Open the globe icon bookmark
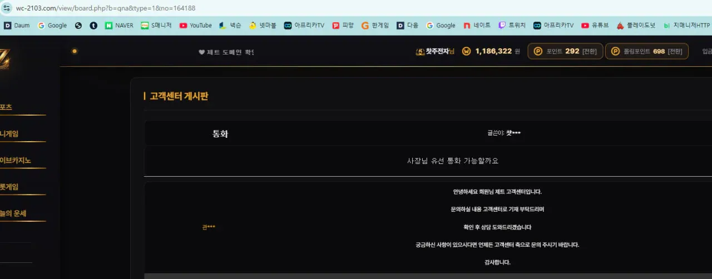The width and height of the screenshot is (712, 279). coord(78,26)
